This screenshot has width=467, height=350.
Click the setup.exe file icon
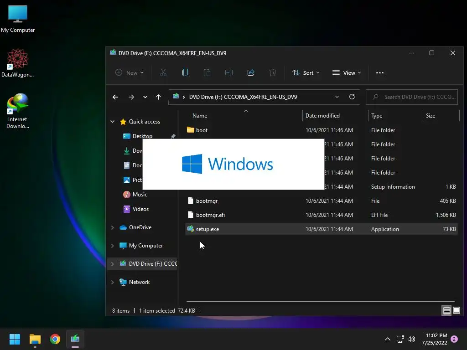190,229
